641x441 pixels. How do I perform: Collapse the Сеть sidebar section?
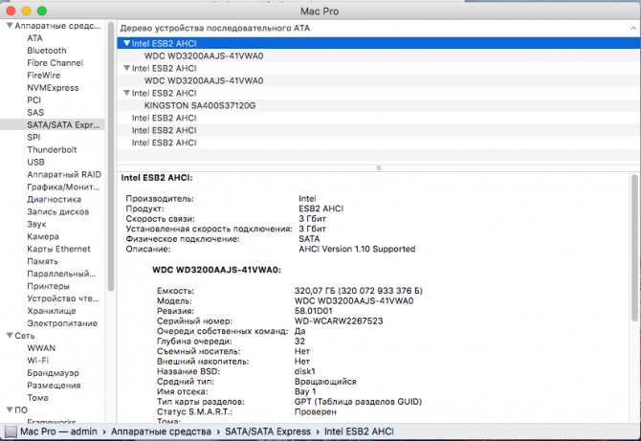(x=10, y=335)
